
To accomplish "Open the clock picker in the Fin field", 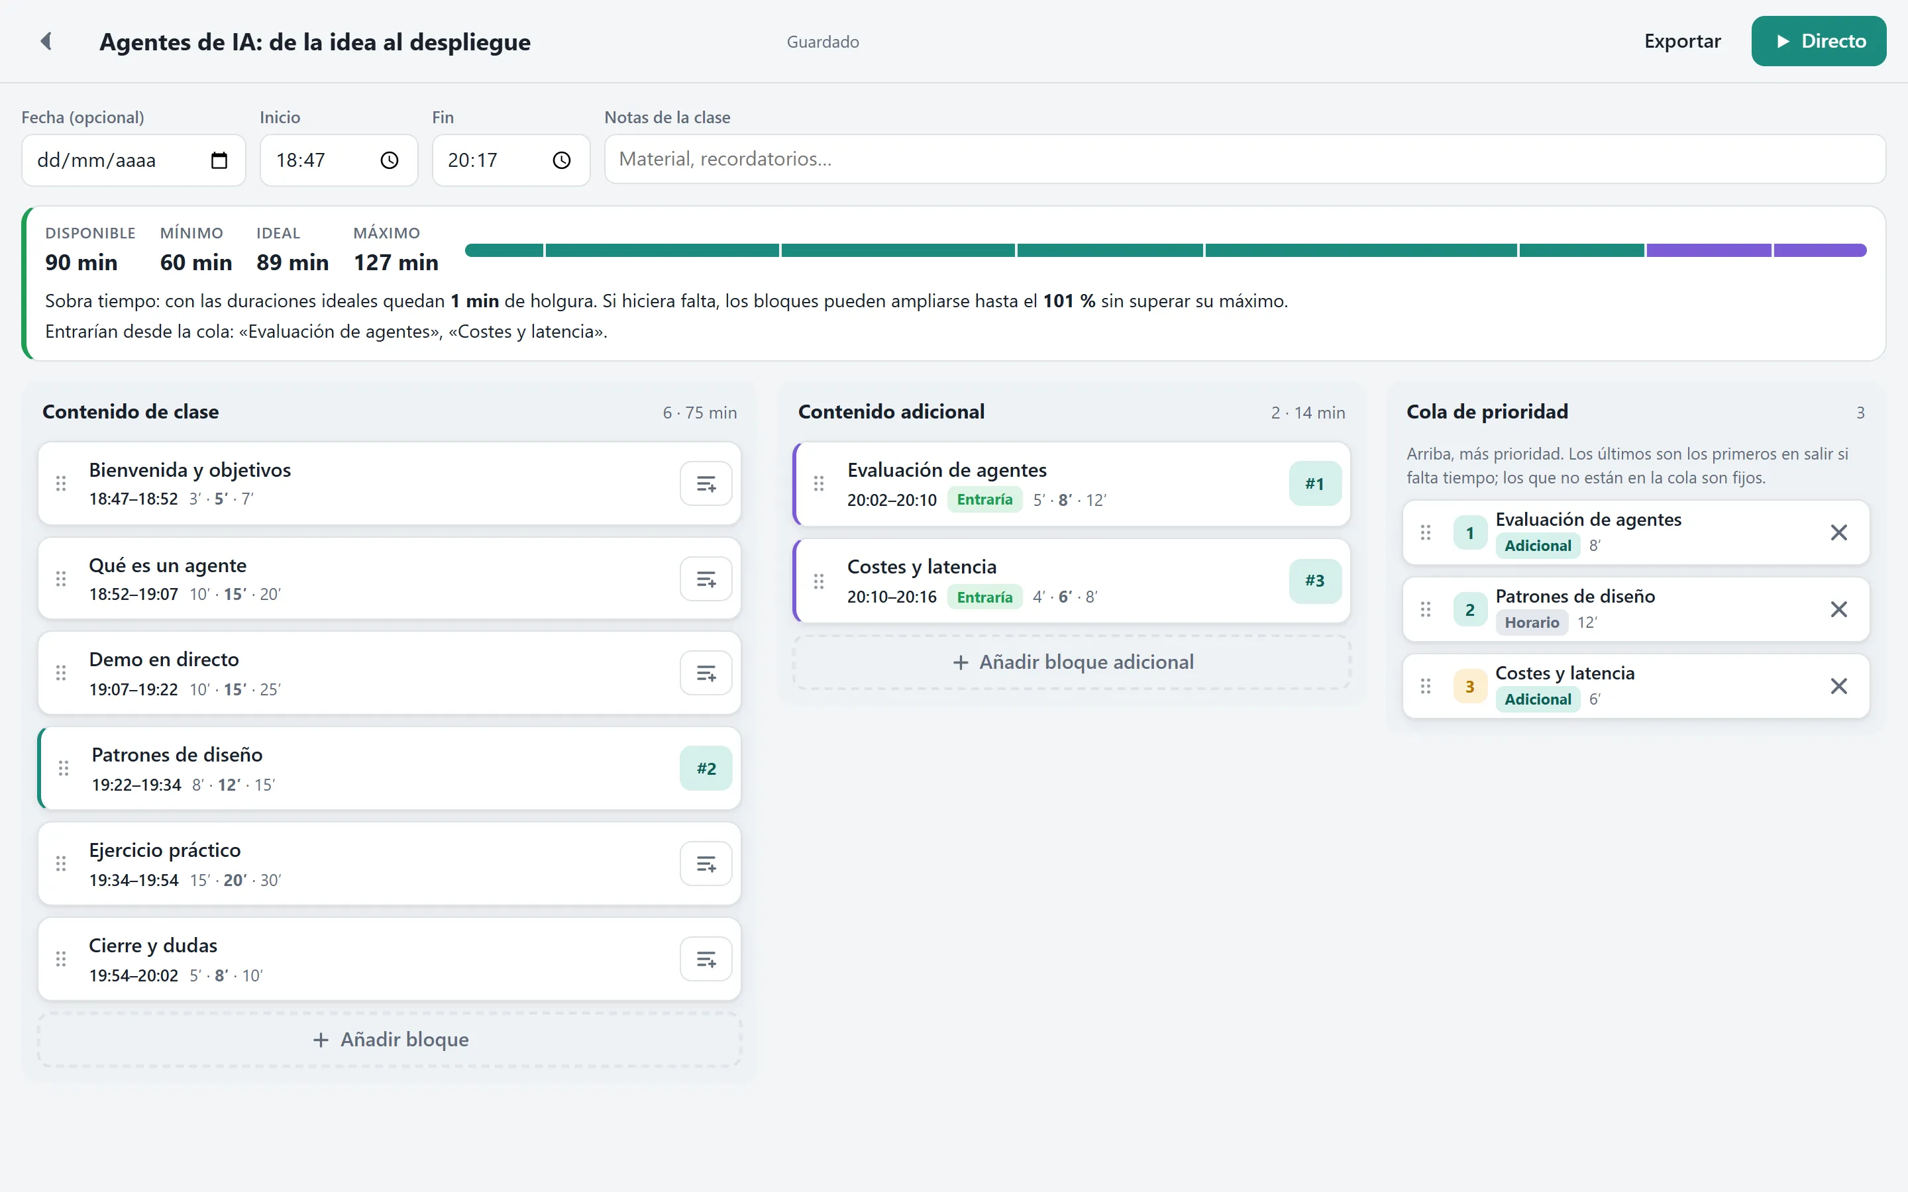I will [561, 160].
